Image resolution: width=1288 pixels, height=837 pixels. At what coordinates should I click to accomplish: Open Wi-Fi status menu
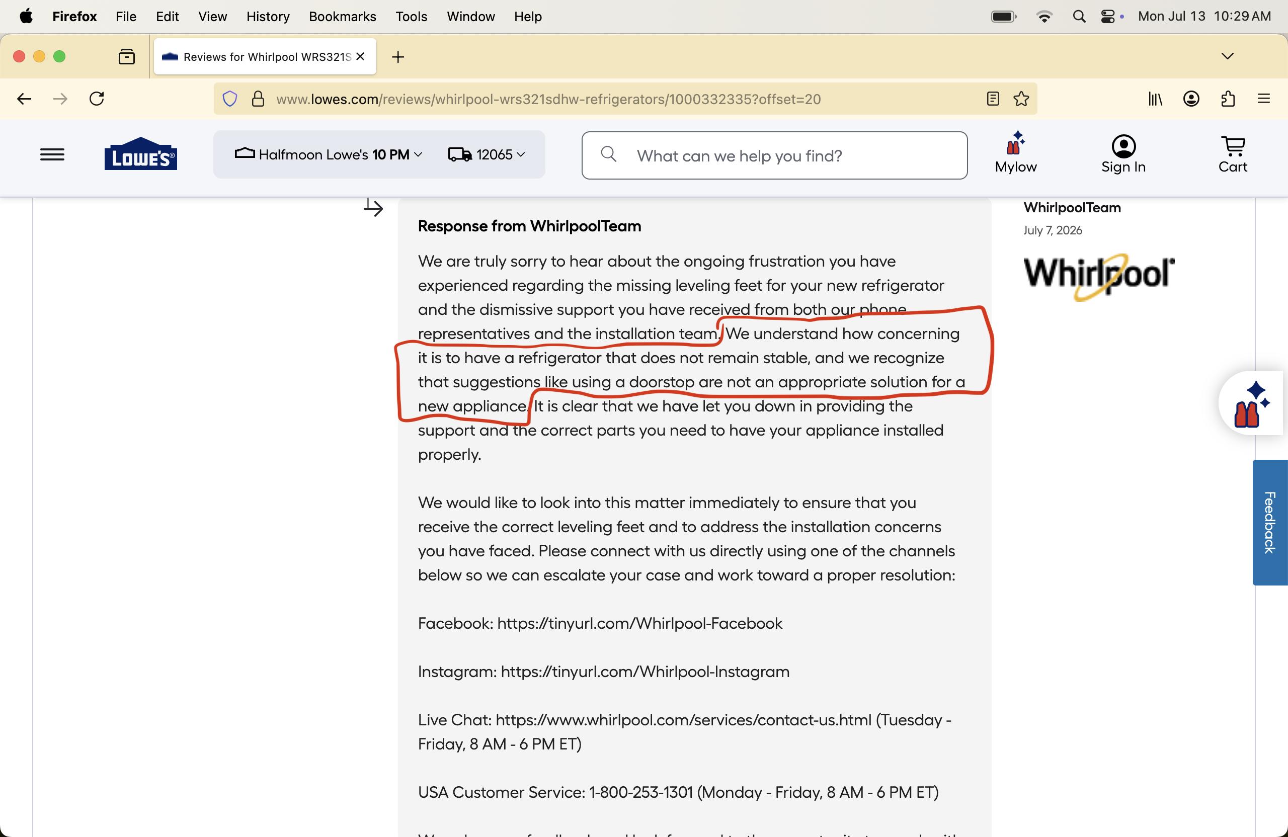coord(1044,16)
